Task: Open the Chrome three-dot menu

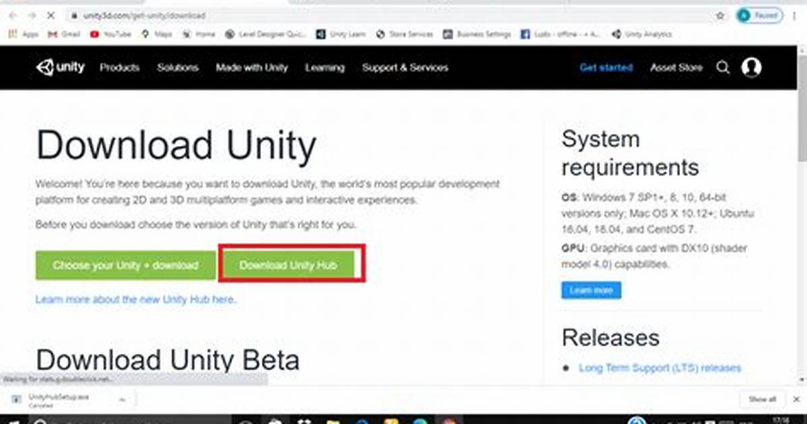Action: click(795, 16)
